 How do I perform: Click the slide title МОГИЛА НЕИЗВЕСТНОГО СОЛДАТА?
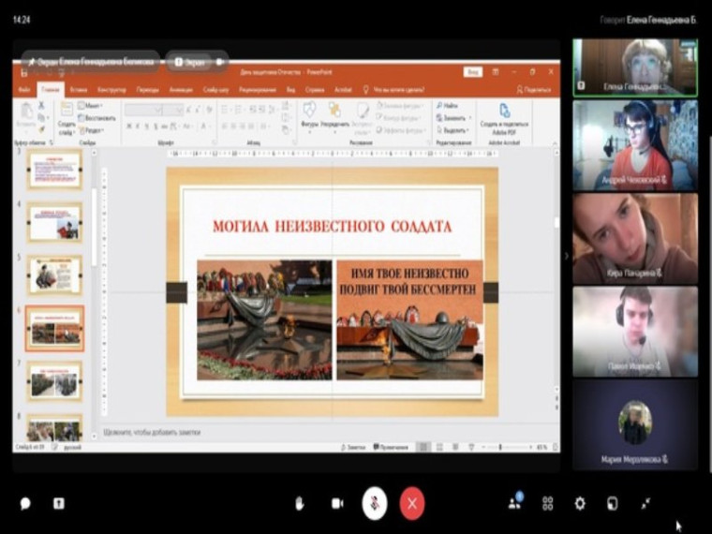click(x=333, y=226)
